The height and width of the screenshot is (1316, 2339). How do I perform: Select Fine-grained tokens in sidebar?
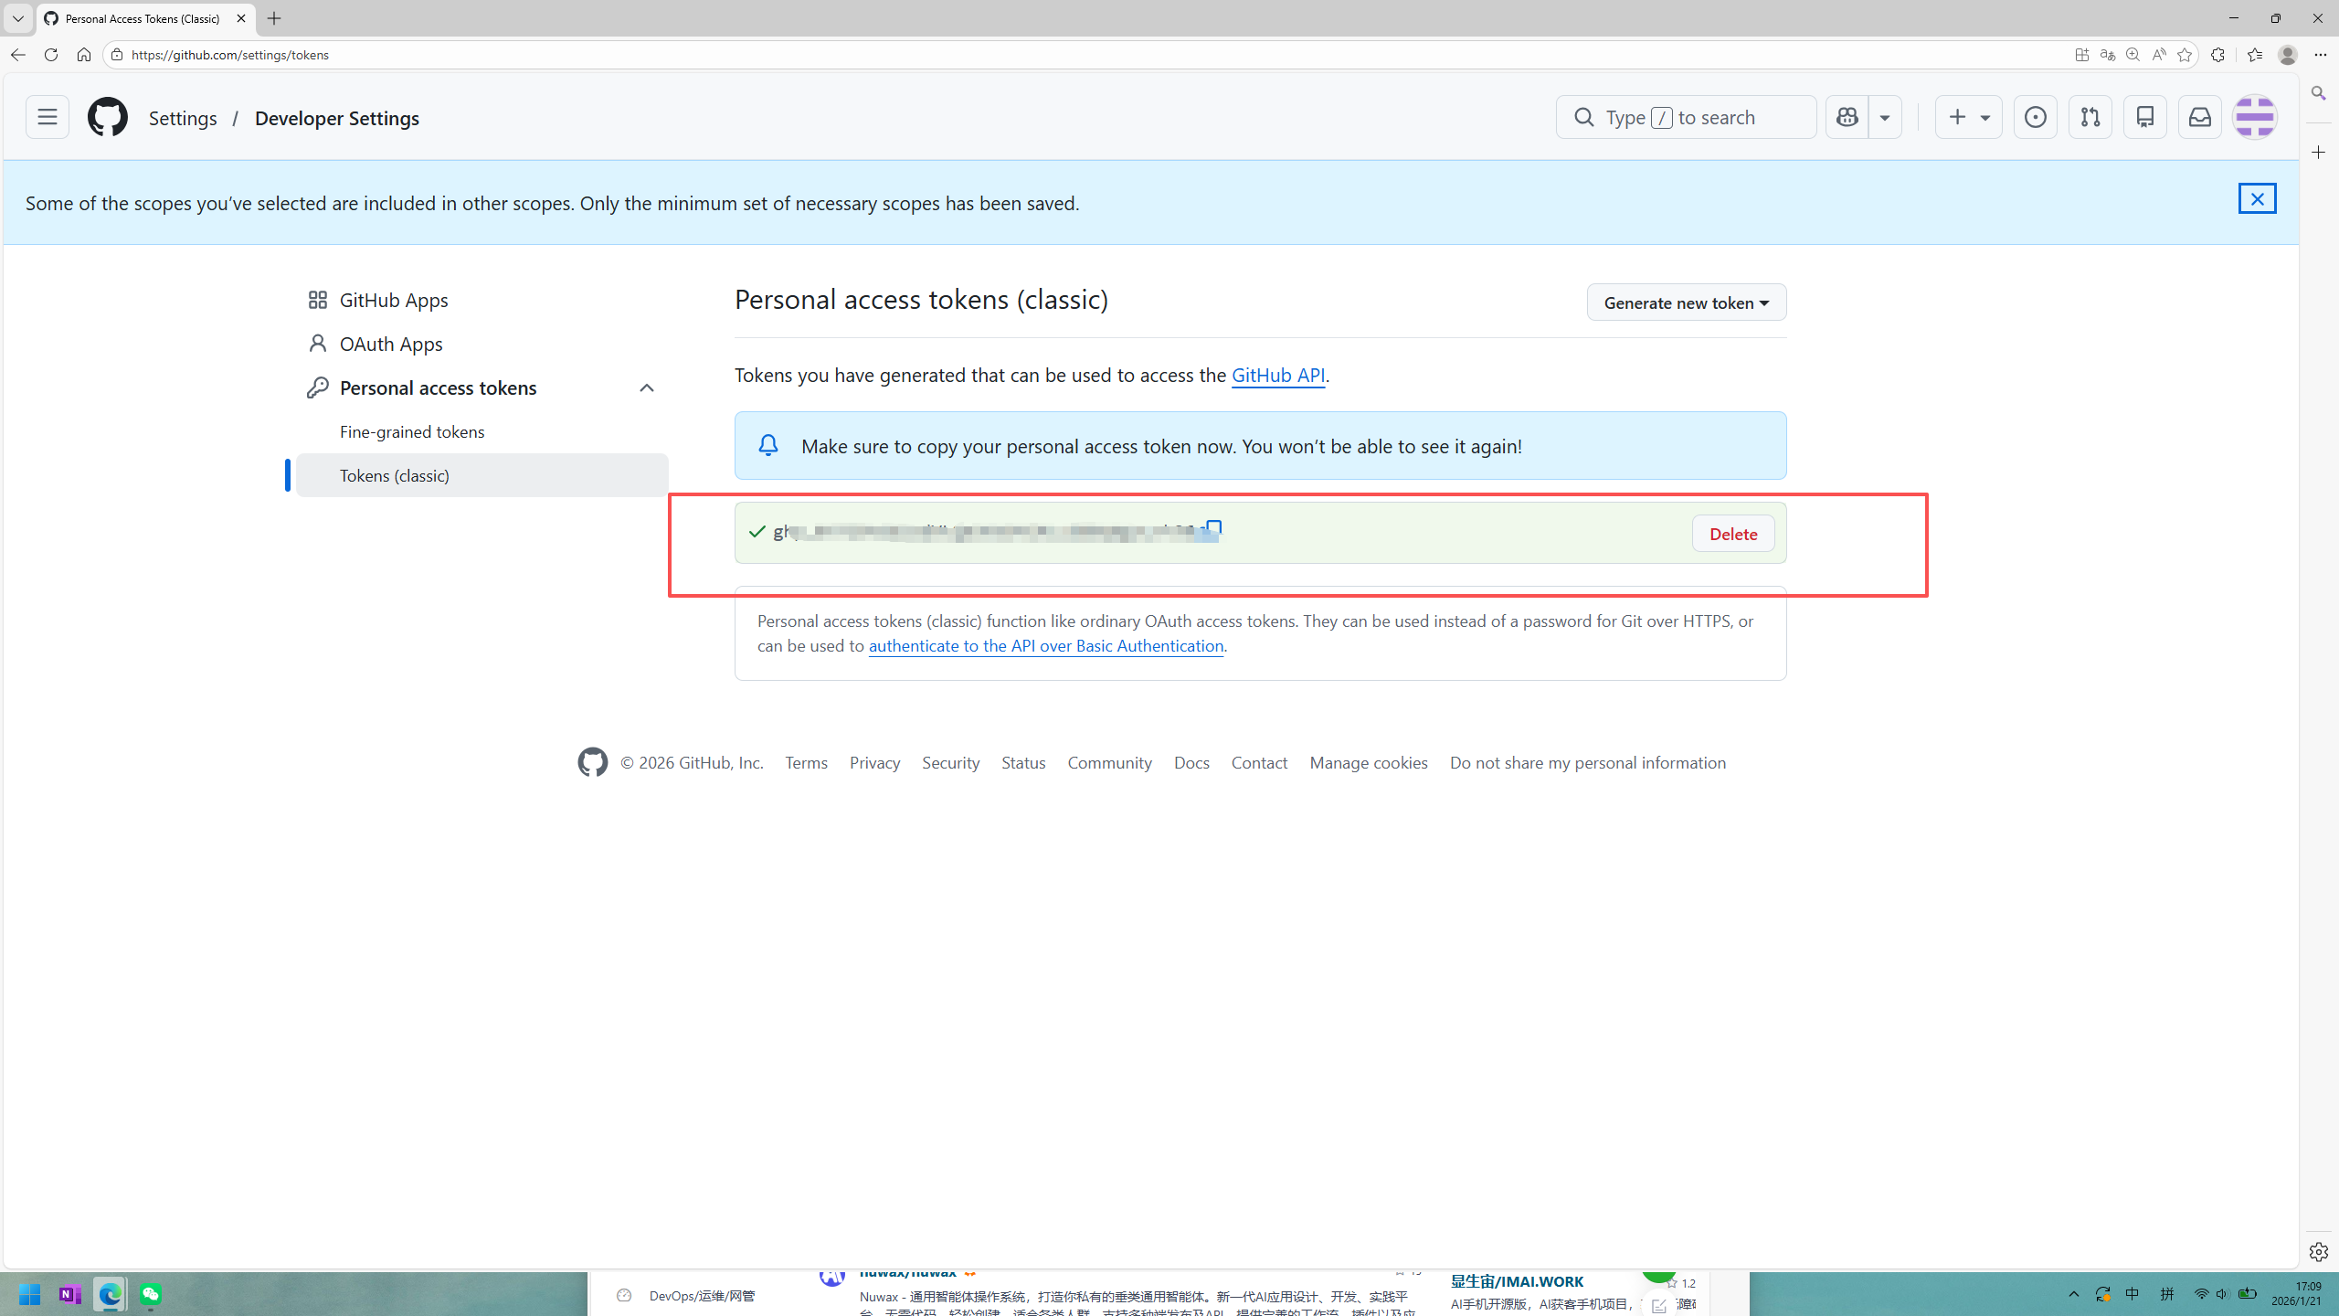412,431
